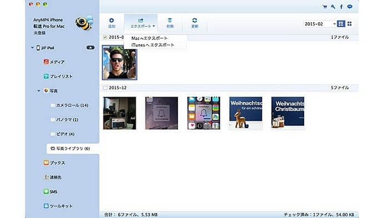Open the ツールキット (Toolkit) category
The width and height of the screenshot is (387, 218).
(x=58, y=206)
